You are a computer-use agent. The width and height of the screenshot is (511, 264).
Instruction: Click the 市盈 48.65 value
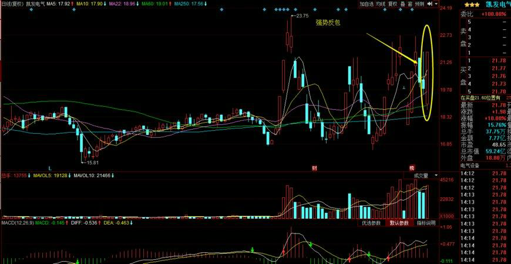[499, 144]
